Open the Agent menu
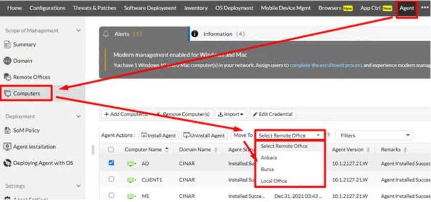Image resolution: width=431 pixels, height=202 pixels. point(407,8)
